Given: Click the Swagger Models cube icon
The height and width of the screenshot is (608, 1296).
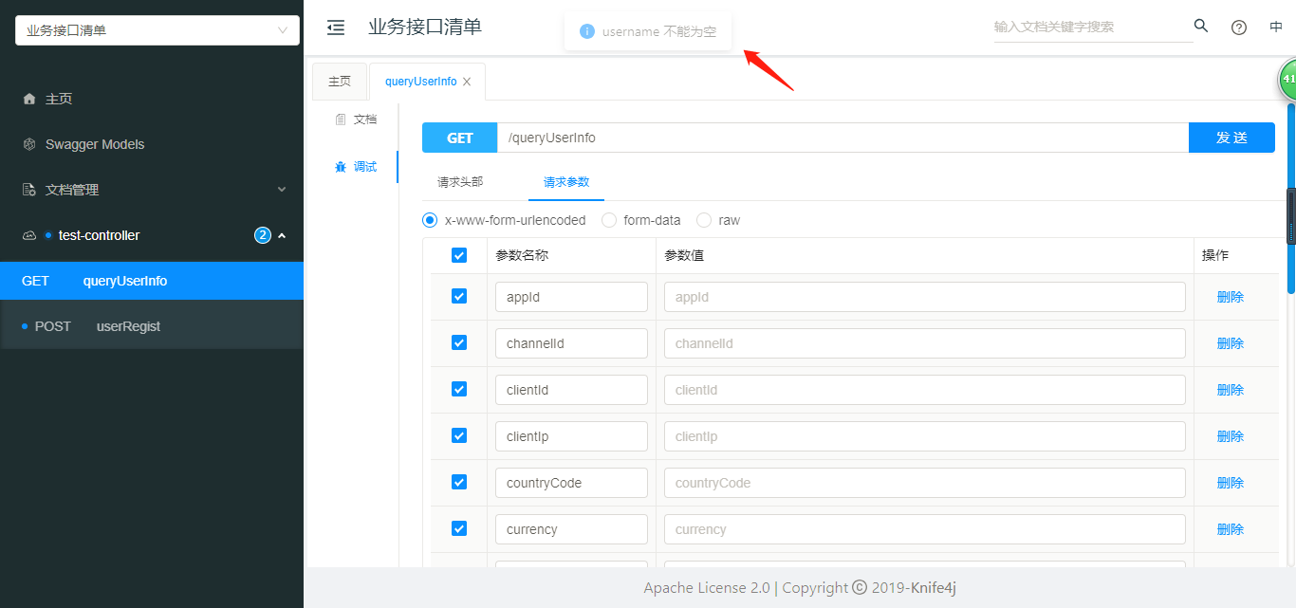Looking at the screenshot, I should pyautogui.click(x=29, y=144).
